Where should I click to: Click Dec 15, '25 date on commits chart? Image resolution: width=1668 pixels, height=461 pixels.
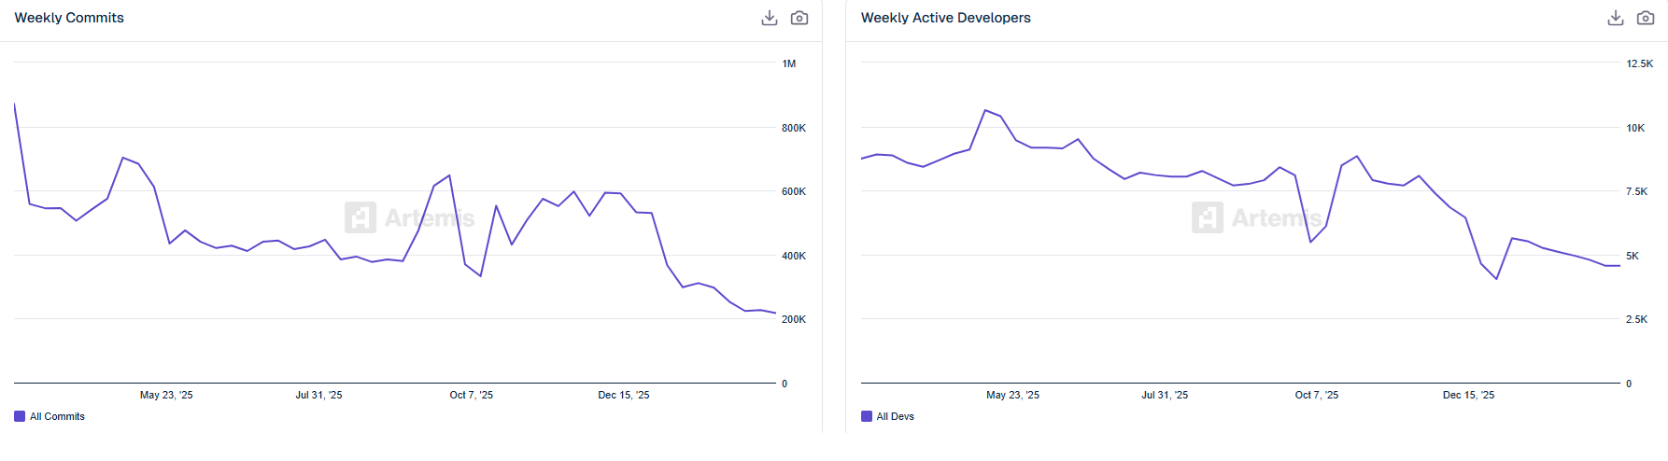coord(624,395)
